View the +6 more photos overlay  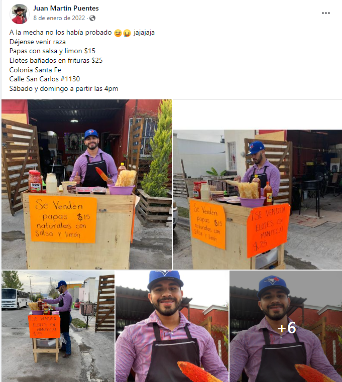[286, 326]
